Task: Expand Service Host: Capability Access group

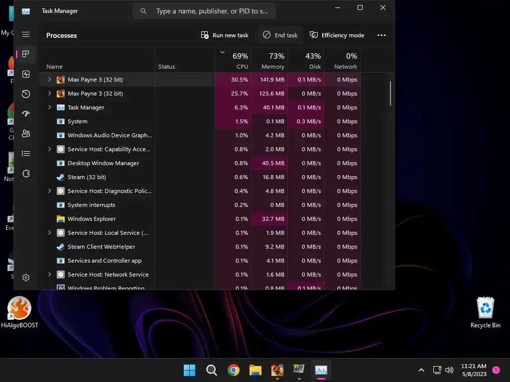Action: (49, 149)
